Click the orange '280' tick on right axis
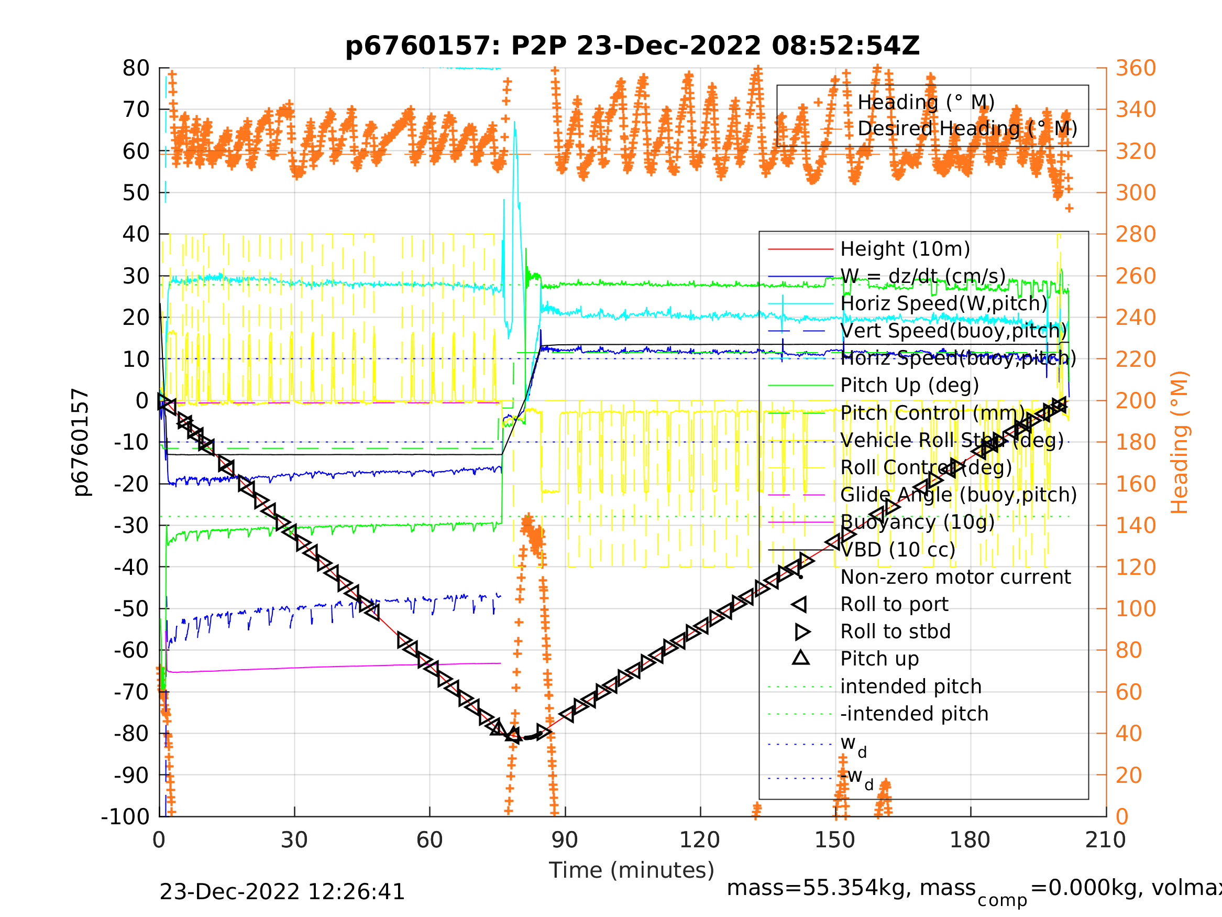Screen dimensions: 1222x917 [1137, 234]
